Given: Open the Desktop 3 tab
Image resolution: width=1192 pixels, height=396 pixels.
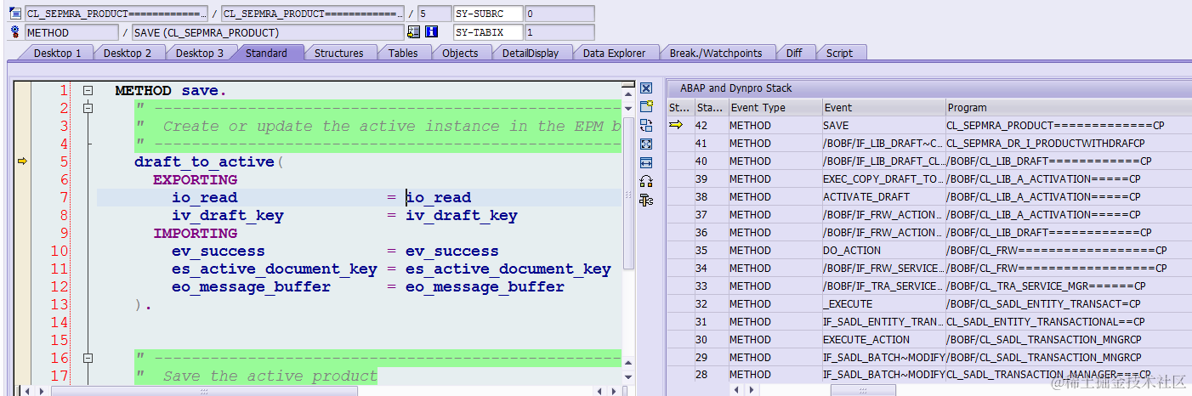Looking at the screenshot, I should point(200,53).
